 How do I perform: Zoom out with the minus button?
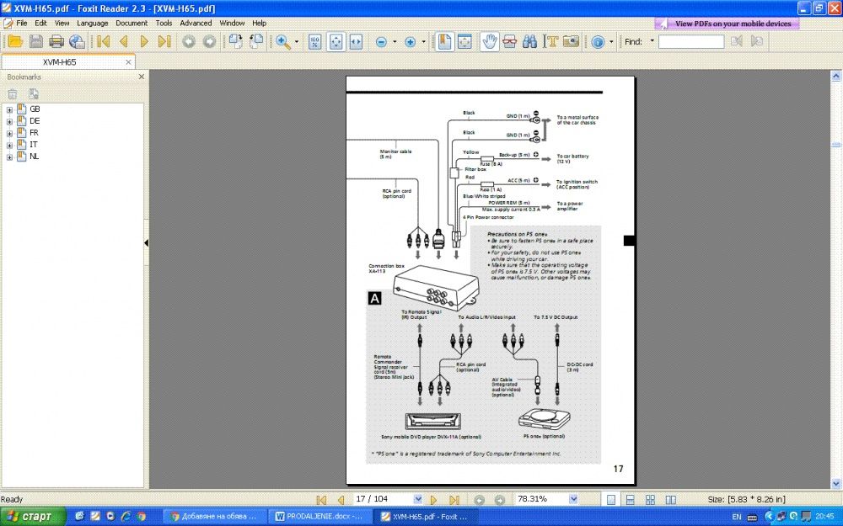click(381, 42)
